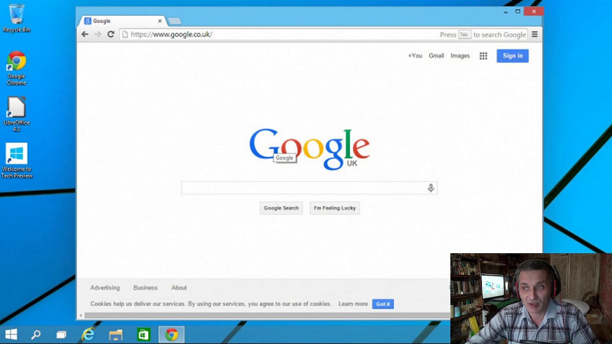Dismiss cookie notice with Got it
Image resolution: width=612 pixels, height=344 pixels.
pos(383,304)
